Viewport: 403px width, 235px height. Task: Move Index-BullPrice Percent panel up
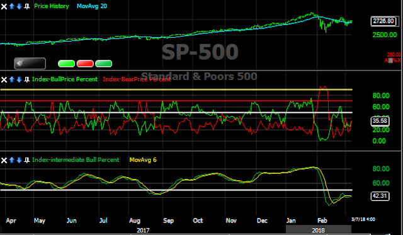[x=11, y=79]
